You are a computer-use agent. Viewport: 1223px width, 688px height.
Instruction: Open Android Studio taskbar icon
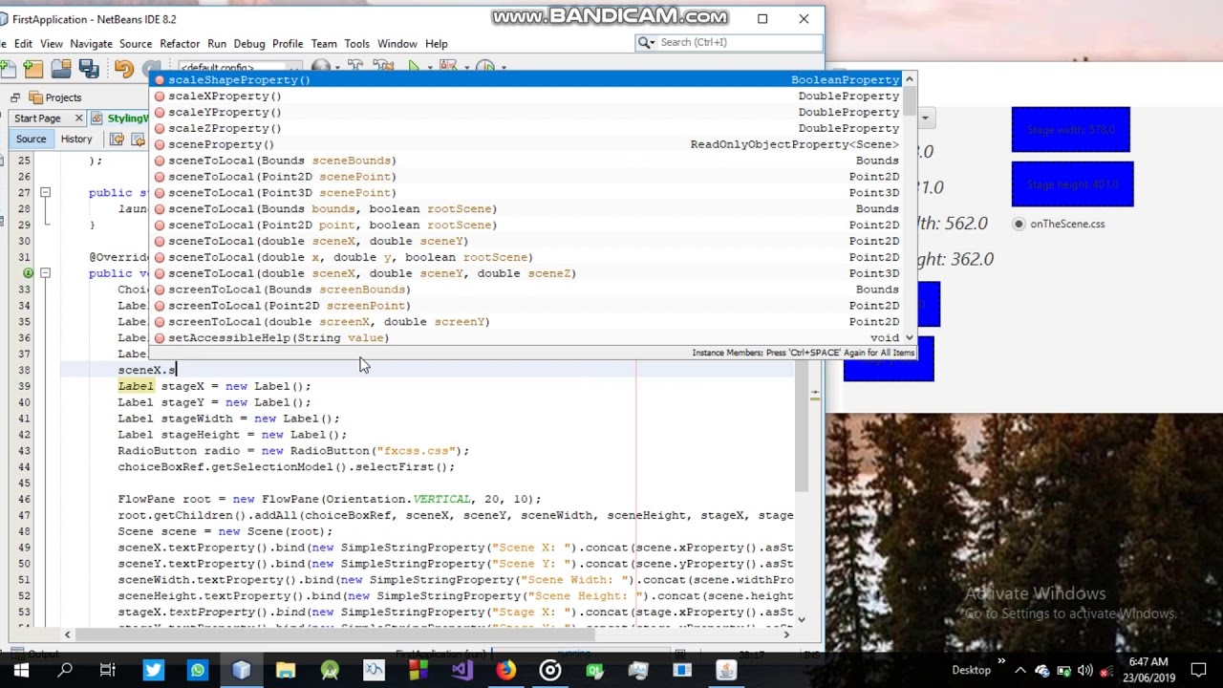click(330, 670)
